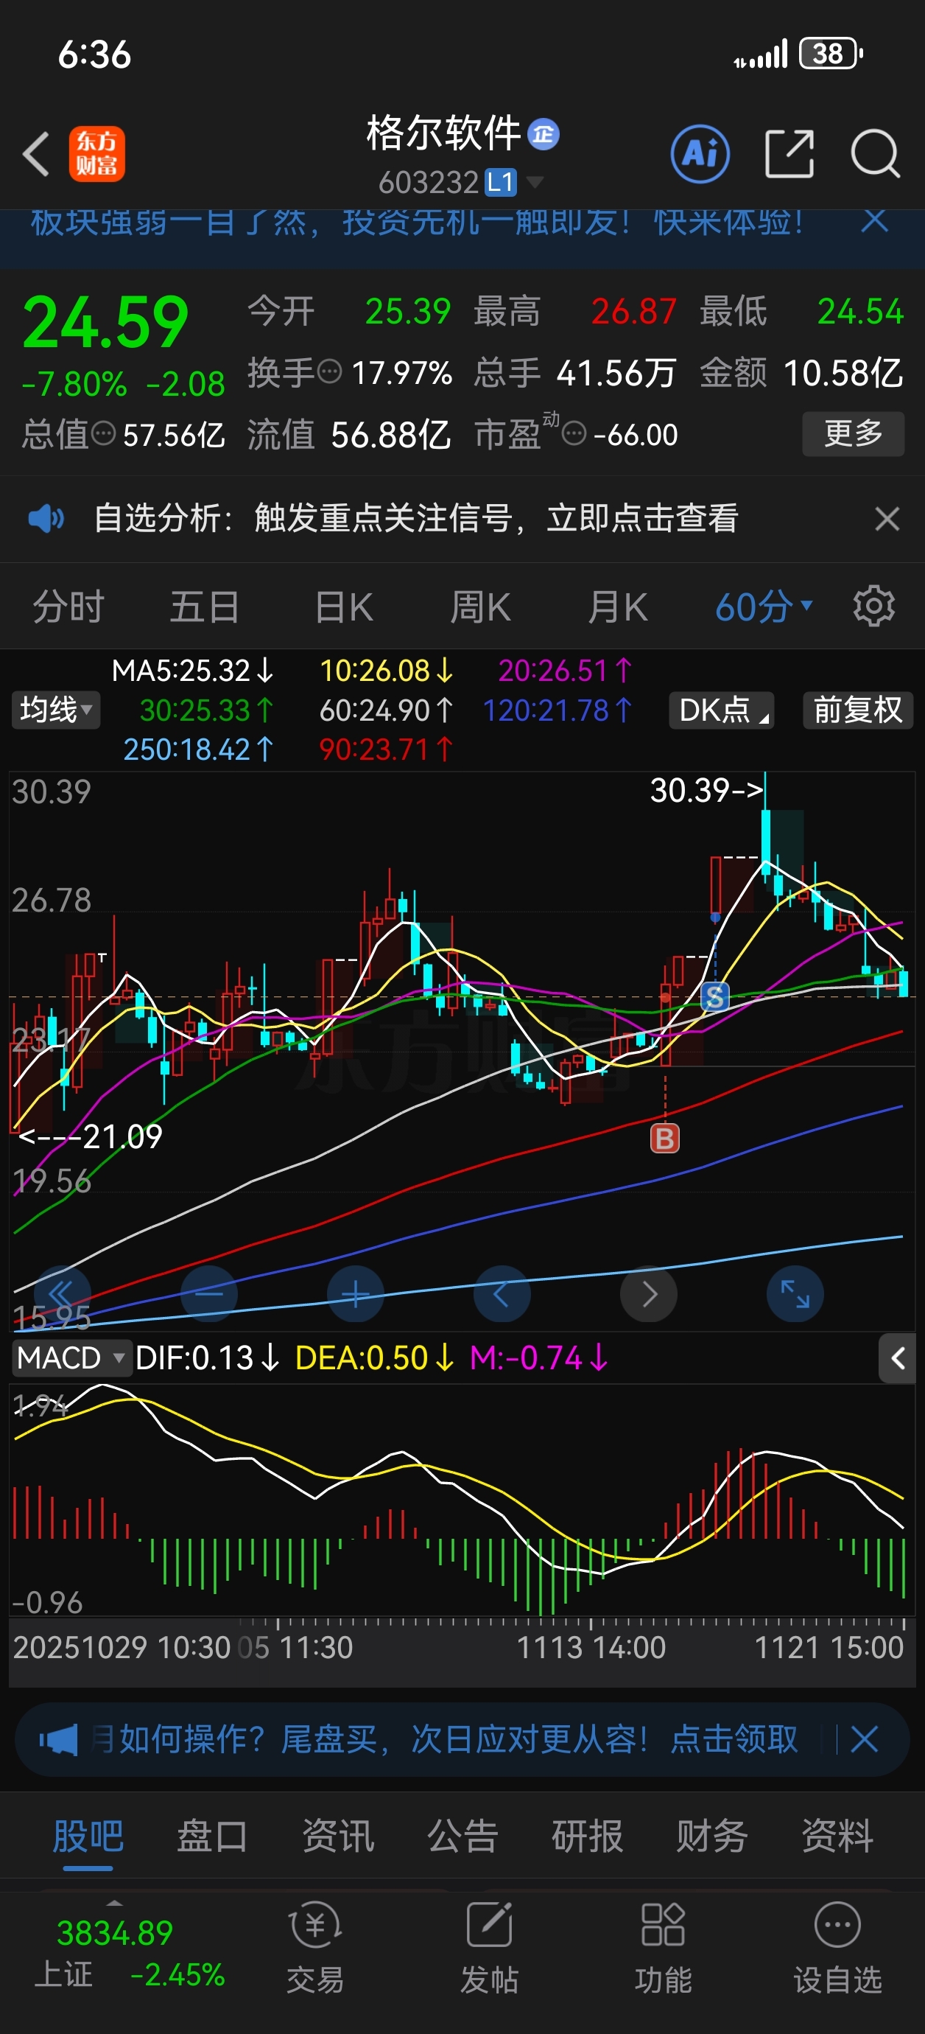Viewport: 925px width, 2034px height.
Task: Expand the 上证 index bar
Action: click(x=114, y=1904)
